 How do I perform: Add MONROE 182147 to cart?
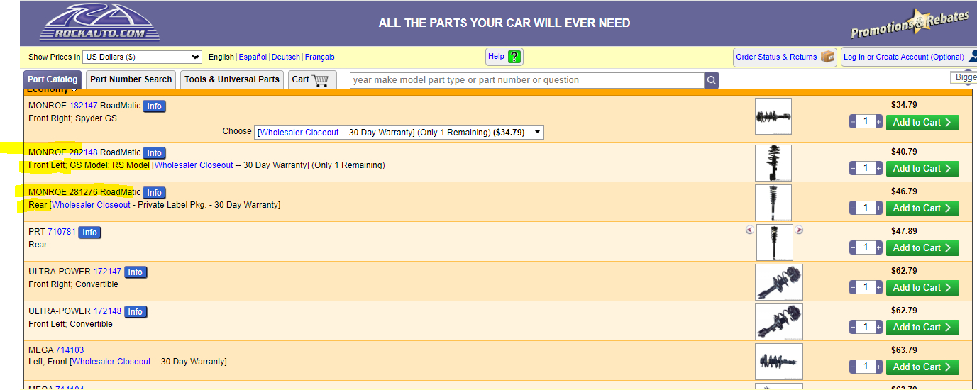click(x=922, y=122)
